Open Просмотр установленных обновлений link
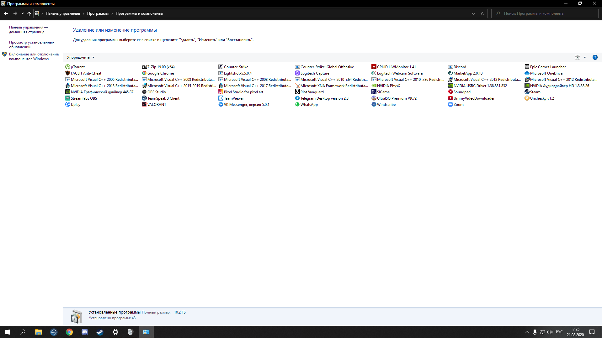The image size is (602, 338). tap(32, 44)
